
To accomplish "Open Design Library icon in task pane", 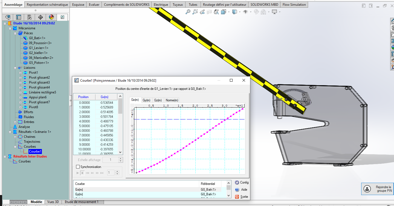I will tap(392, 28).
